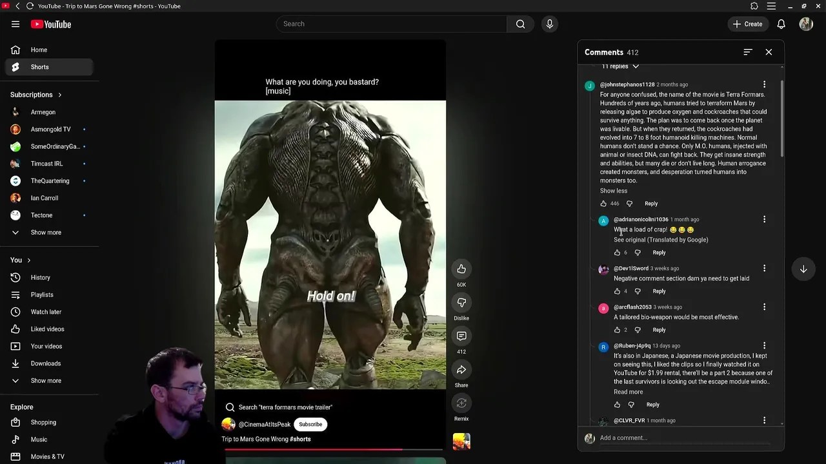Click browser back arrow in title bar
The height and width of the screenshot is (464, 826).
click(17, 6)
